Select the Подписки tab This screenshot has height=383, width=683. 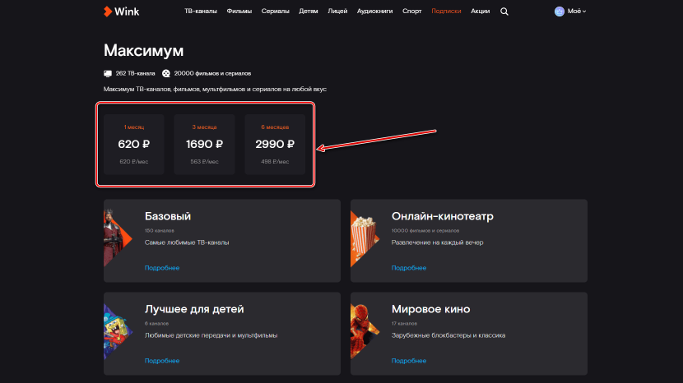tap(446, 12)
